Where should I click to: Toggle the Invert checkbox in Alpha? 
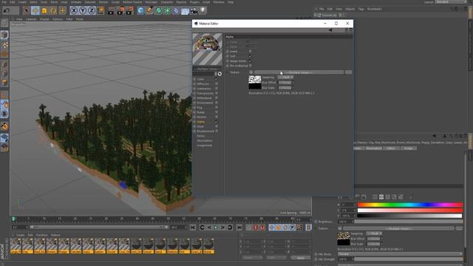pos(250,52)
